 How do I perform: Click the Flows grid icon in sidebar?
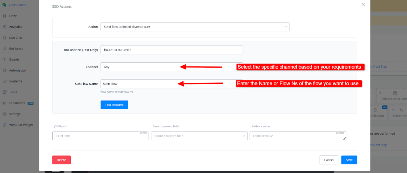click(5, 16)
